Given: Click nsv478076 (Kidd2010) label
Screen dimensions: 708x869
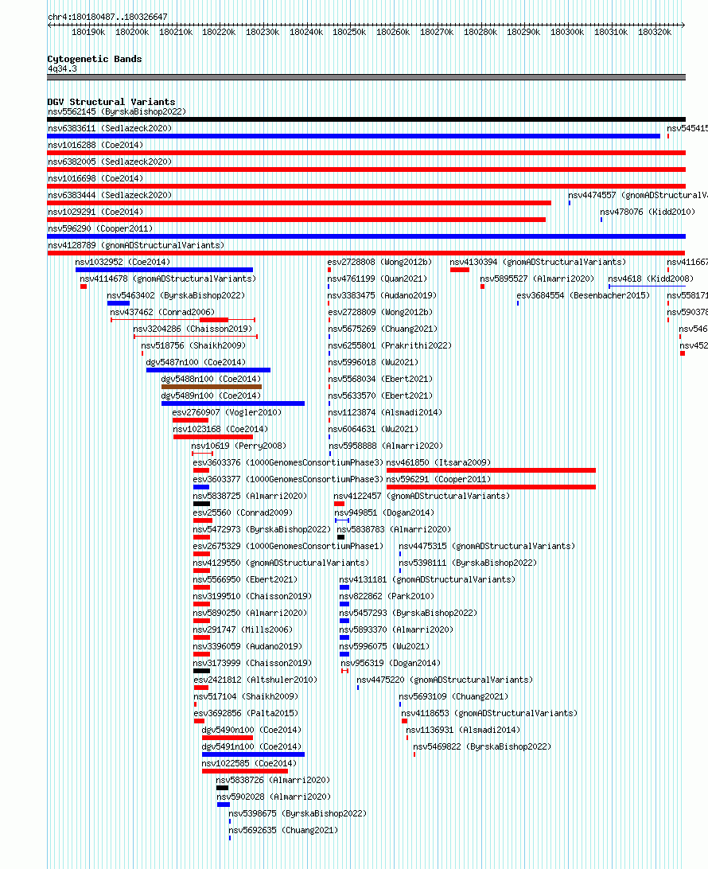Looking at the screenshot, I should [648, 211].
